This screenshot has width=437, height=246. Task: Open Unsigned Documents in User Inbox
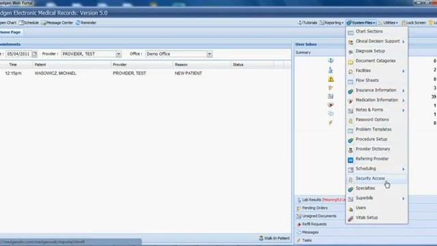point(320,216)
